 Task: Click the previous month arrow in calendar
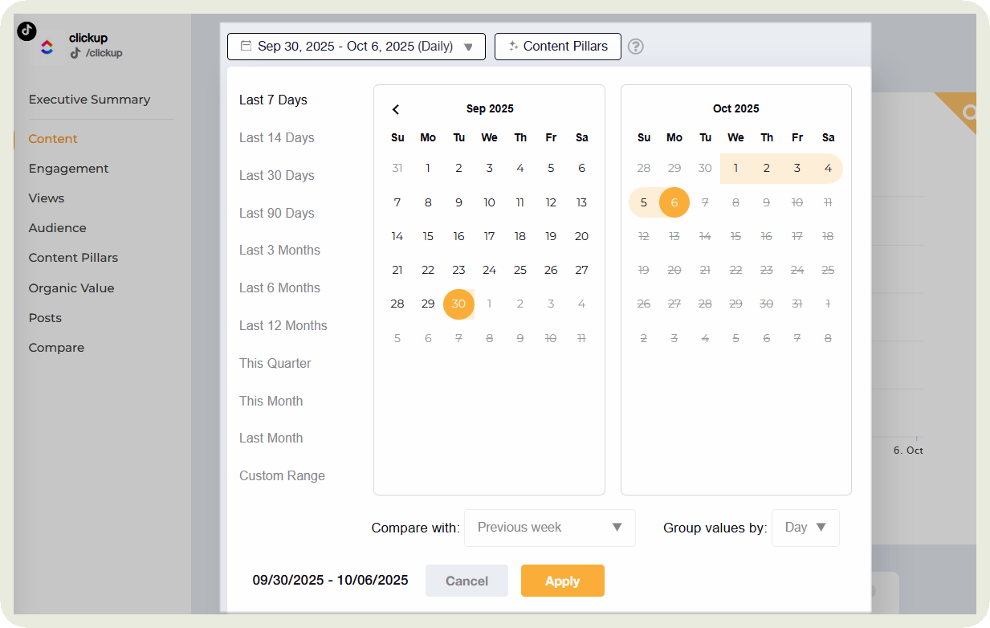396,109
